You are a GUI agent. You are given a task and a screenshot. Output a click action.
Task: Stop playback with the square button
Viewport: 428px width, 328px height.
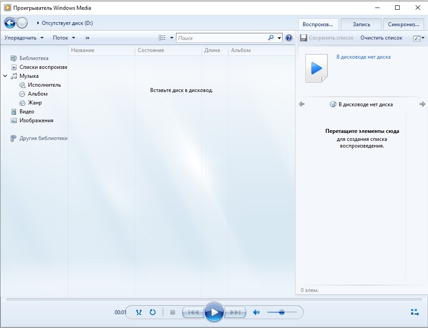[x=172, y=312]
